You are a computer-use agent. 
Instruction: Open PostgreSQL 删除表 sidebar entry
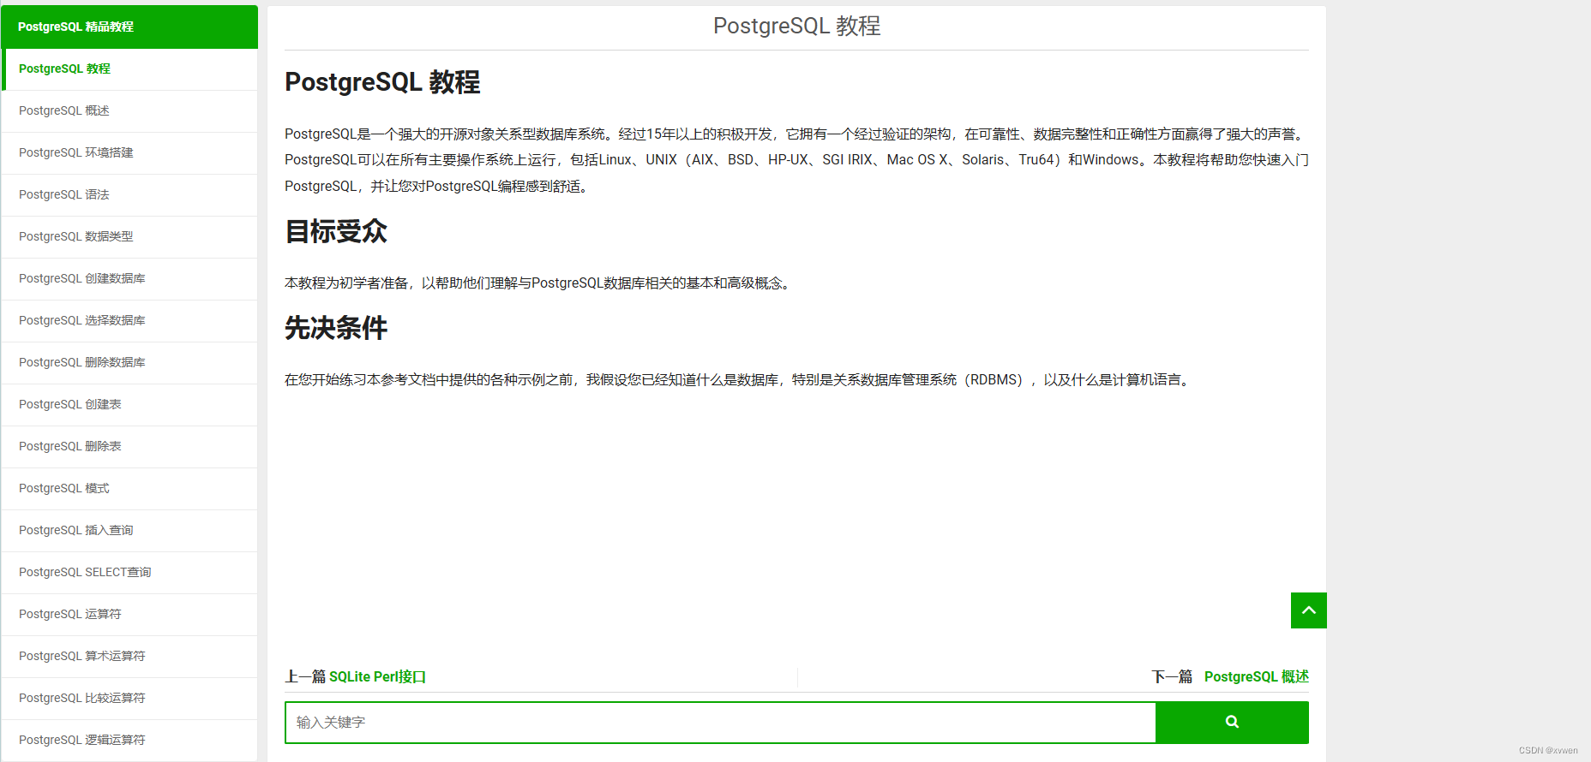coord(129,447)
